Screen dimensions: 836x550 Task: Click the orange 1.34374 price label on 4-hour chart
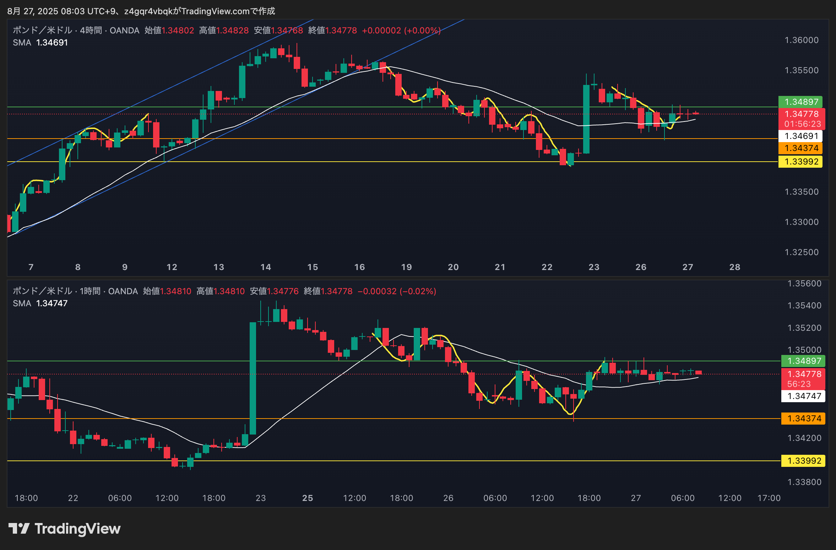[x=801, y=148]
